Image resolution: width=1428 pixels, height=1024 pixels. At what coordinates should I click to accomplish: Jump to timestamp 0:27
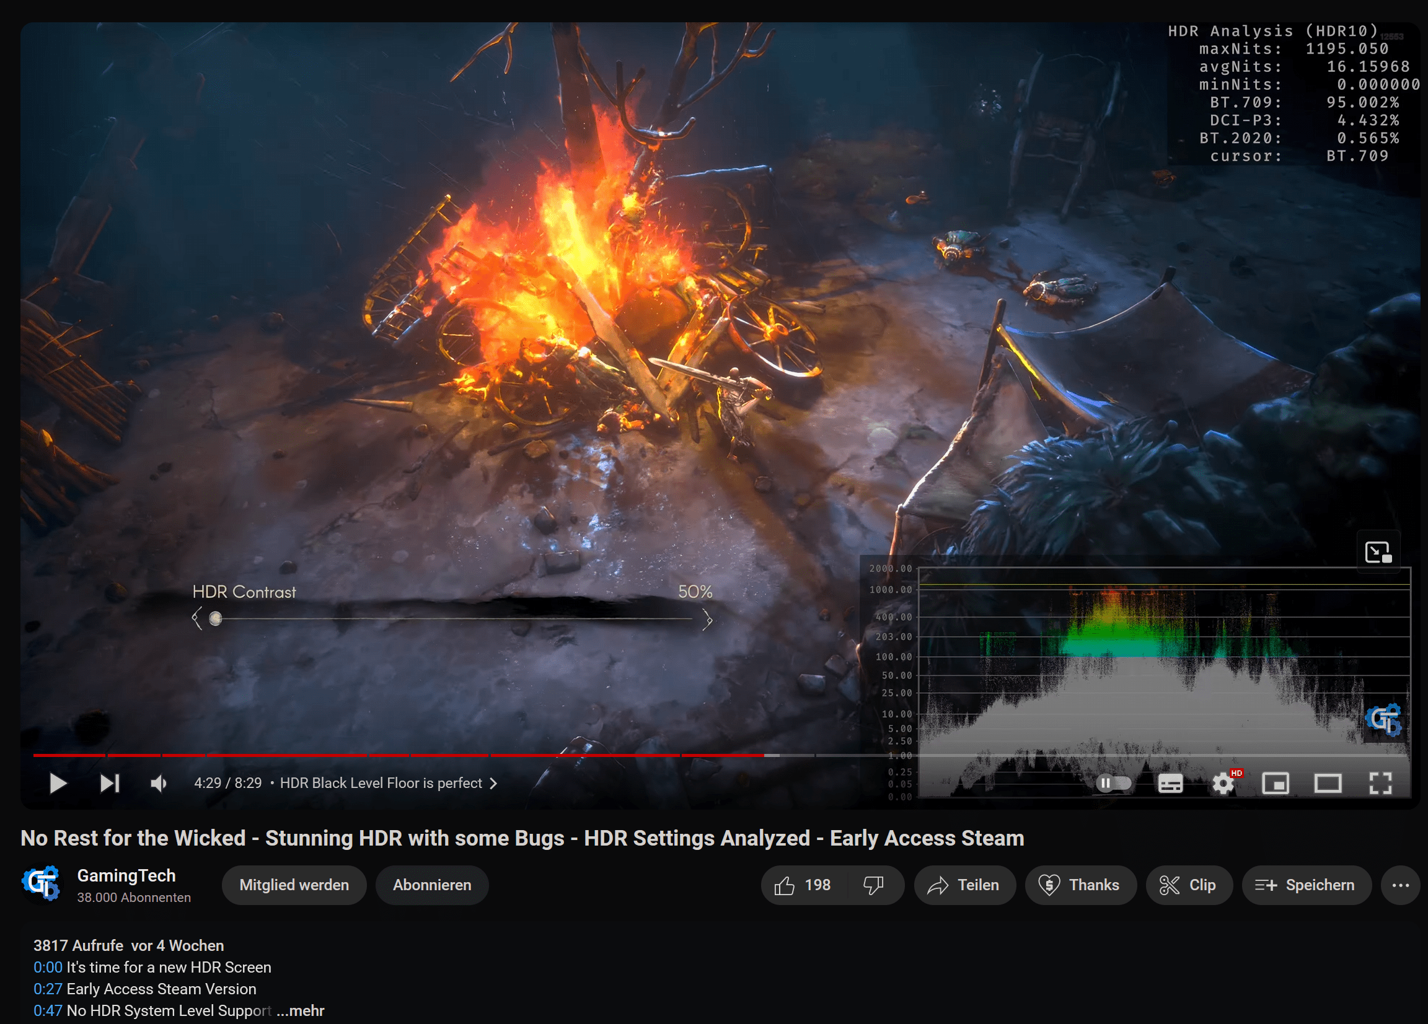[x=48, y=989]
